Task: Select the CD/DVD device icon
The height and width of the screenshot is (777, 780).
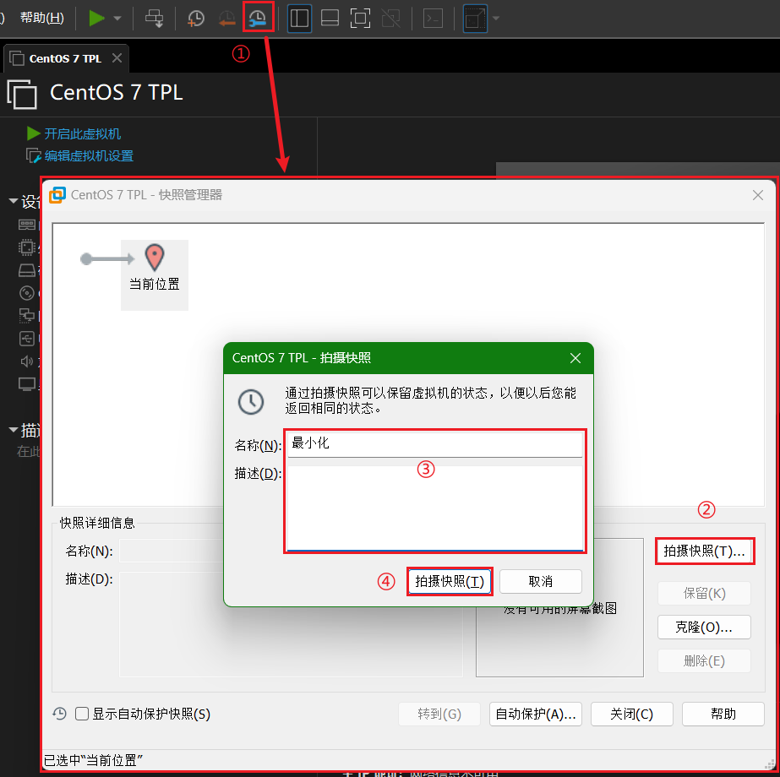Action: coord(27,293)
